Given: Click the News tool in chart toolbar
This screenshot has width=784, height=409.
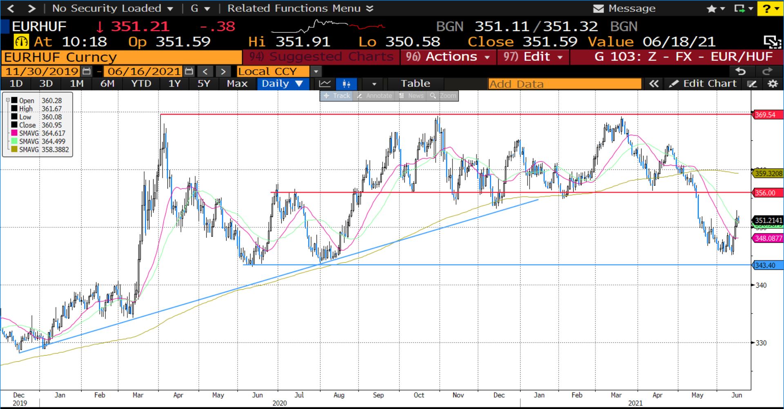Looking at the screenshot, I should (x=411, y=96).
